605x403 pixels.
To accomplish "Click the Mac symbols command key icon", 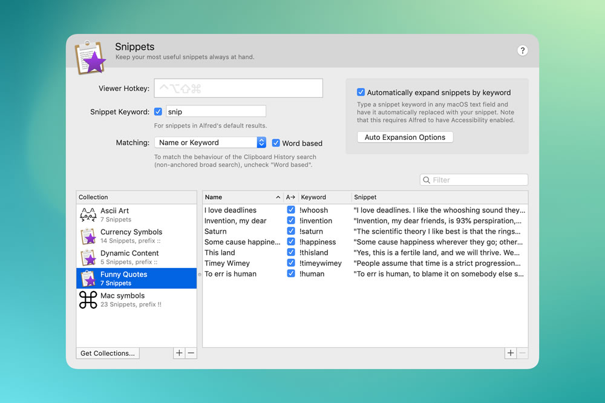I will point(88,300).
